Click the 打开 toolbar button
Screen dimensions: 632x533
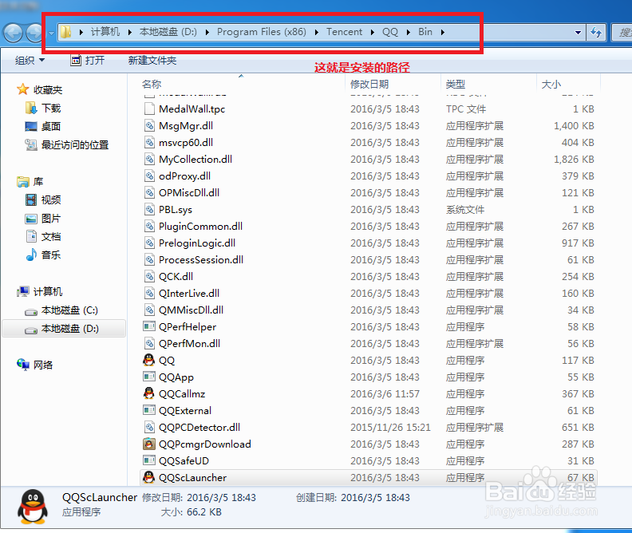coord(88,61)
